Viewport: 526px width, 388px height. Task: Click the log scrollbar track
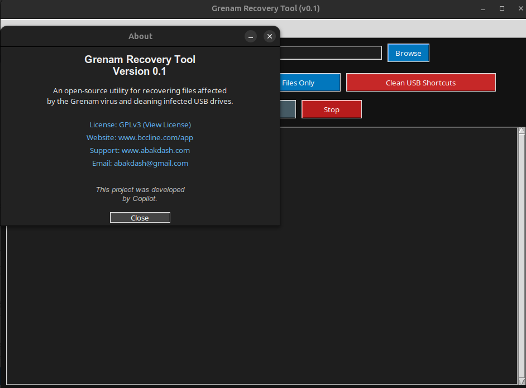click(522, 251)
